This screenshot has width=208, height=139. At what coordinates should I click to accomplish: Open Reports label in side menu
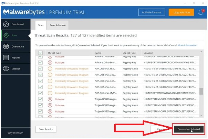[x=15, y=58]
